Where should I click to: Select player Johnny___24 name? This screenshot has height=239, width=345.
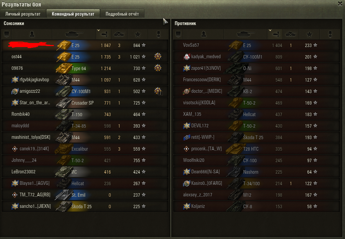pyautogui.click(x=24, y=160)
